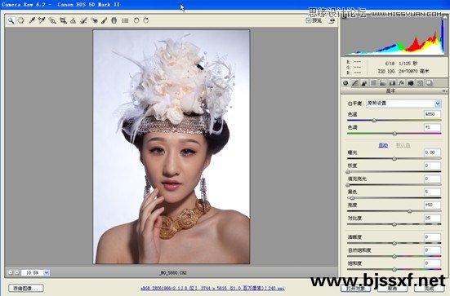Toggle the preview (预览) checkbox
This screenshot has width=450, height=296.
click(x=309, y=20)
